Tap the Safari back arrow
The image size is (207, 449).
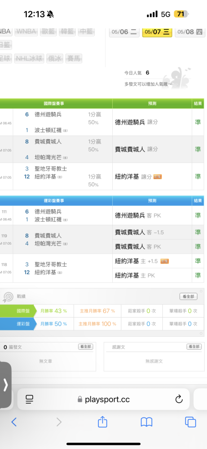(x=14, y=422)
